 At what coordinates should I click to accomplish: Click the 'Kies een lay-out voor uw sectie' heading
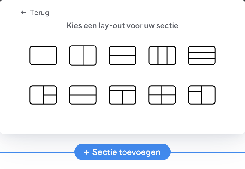122,26
